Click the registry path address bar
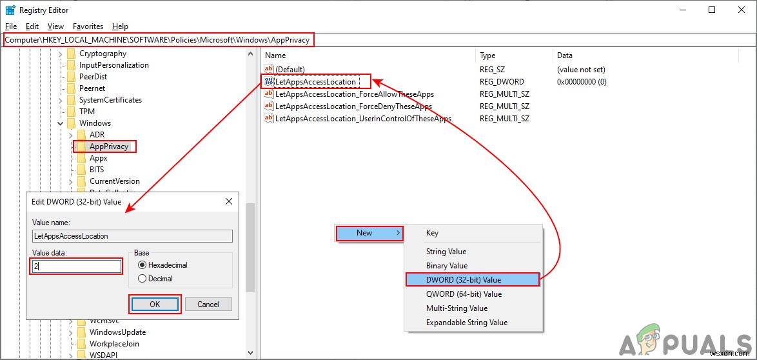 click(x=378, y=39)
